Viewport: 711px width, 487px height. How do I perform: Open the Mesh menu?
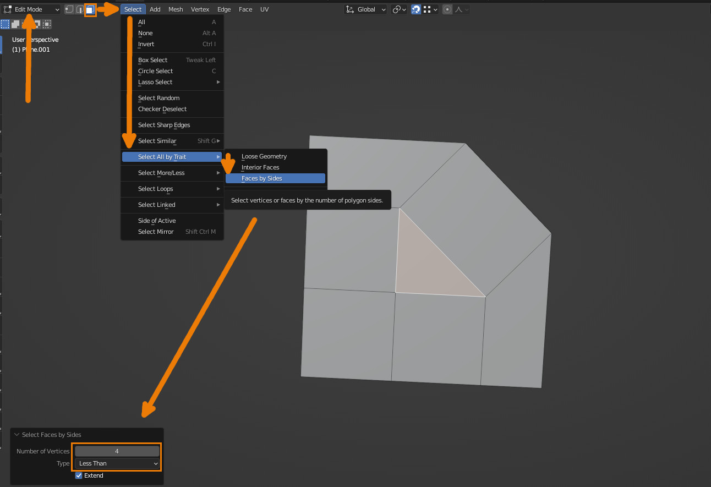pyautogui.click(x=176, y=9)
